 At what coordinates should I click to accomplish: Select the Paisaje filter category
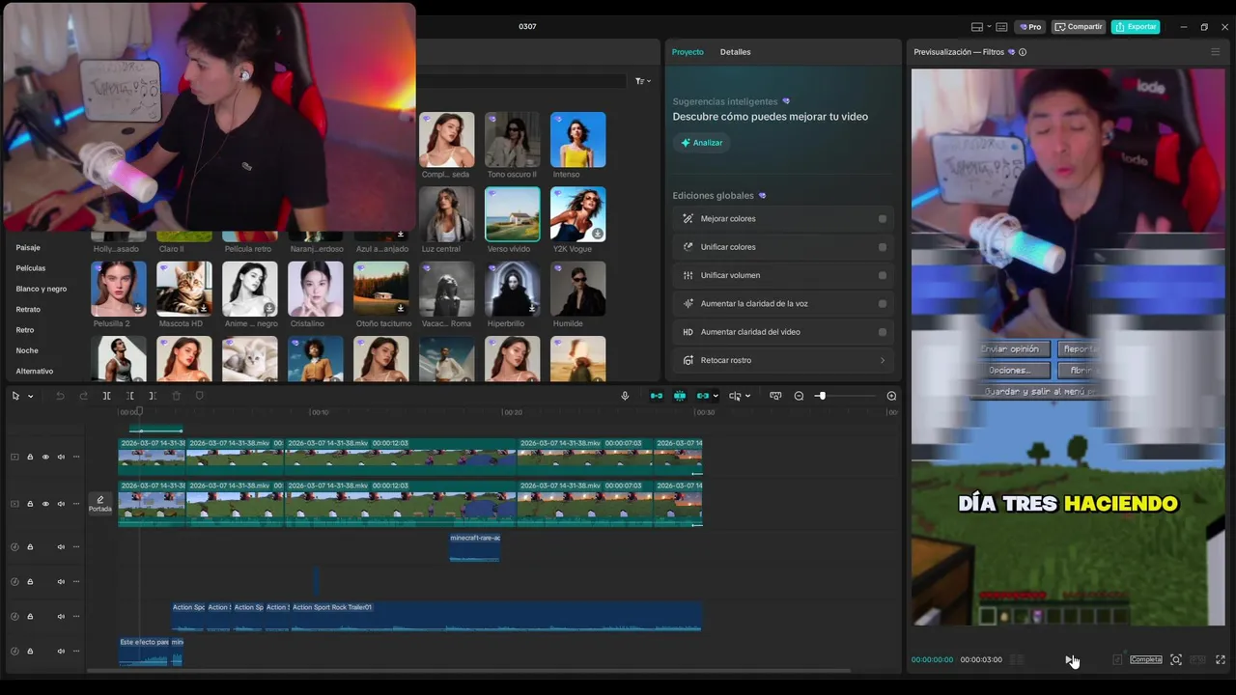(28, 248)
